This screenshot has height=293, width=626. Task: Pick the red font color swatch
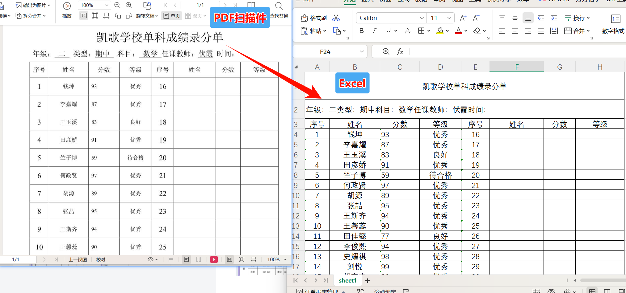point(458,31)
